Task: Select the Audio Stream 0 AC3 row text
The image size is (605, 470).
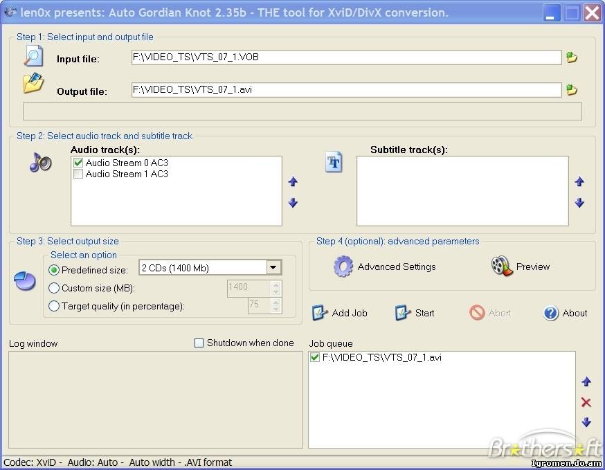Action: pyautogui.click(x=127, y=163)
